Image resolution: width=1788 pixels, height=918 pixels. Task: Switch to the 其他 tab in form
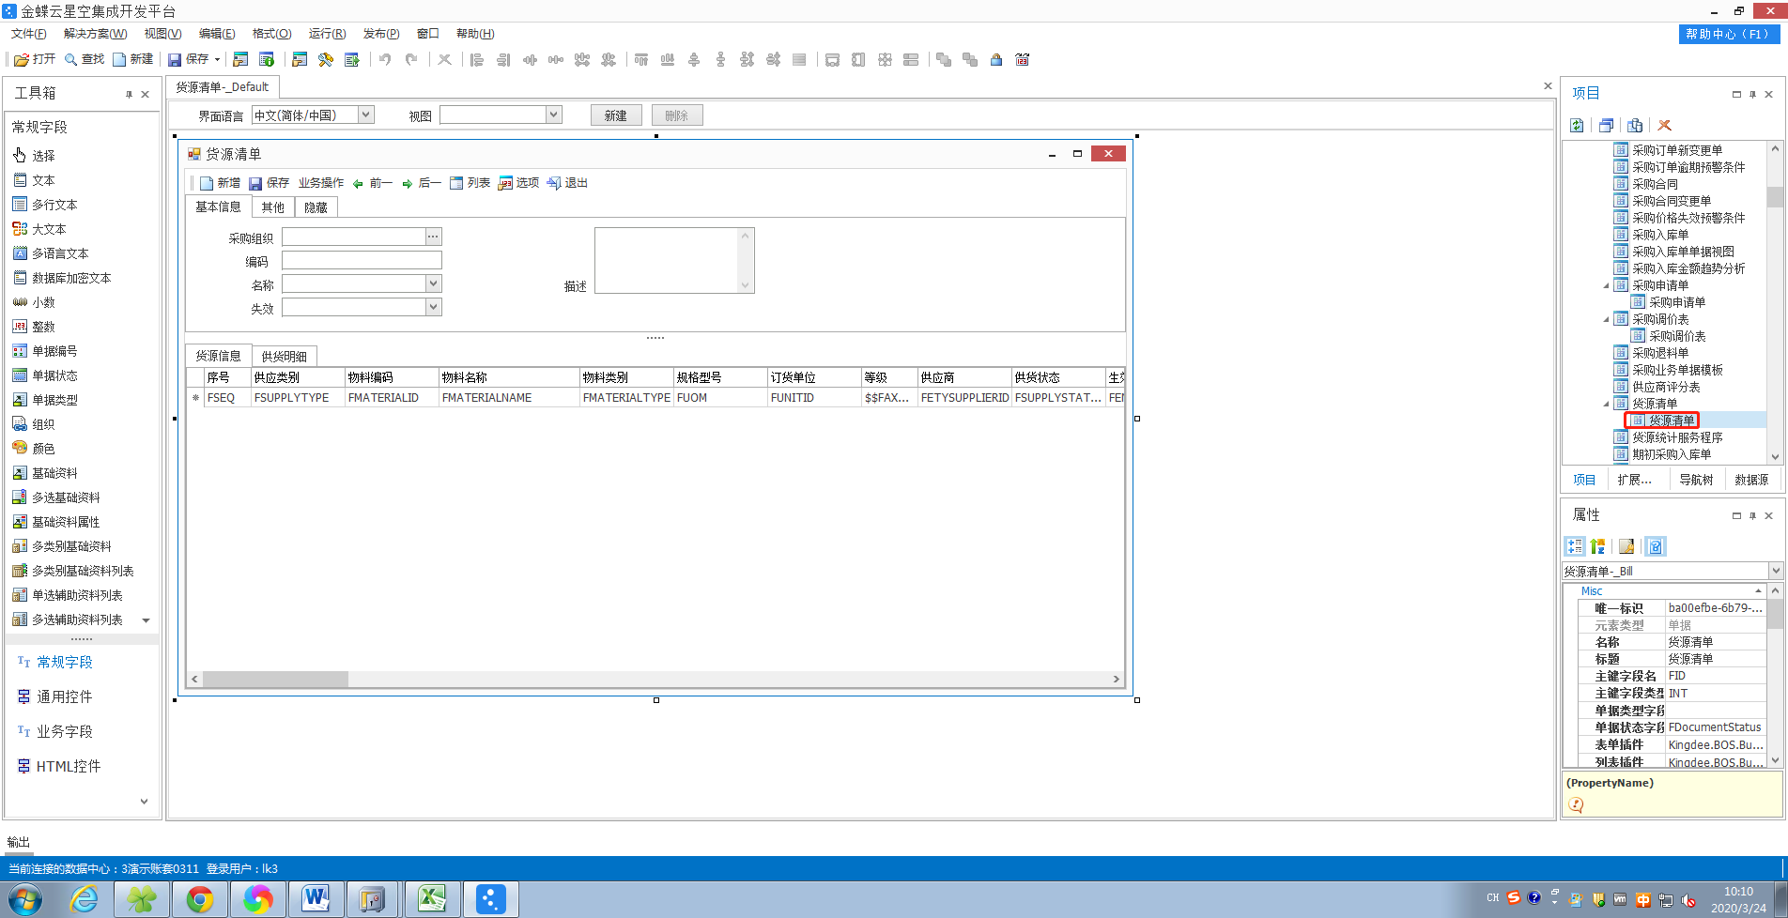(273, 207)
